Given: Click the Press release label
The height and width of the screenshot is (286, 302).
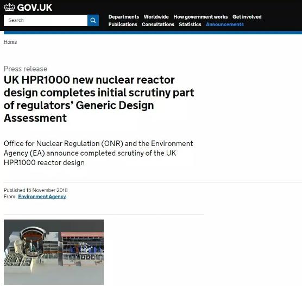Looking at the screenshot, I should pyautogui.click(x=26, y=69).
